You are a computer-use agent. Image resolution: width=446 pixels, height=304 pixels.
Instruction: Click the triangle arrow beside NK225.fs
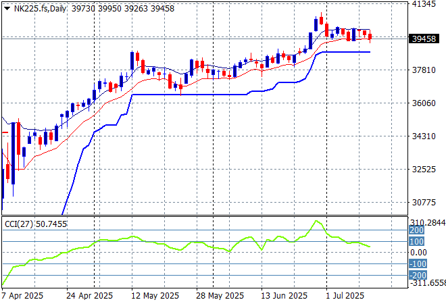click(x=7, y=6)
